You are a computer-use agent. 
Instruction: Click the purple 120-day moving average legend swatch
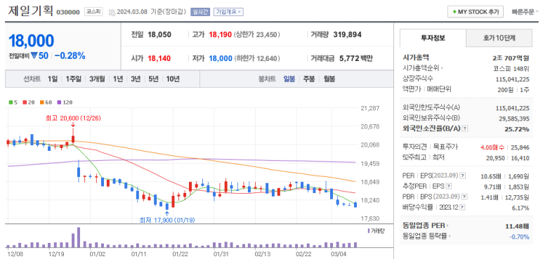click(x=59, y=102)
